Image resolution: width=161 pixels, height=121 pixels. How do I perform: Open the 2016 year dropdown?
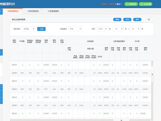pos(102,29)
